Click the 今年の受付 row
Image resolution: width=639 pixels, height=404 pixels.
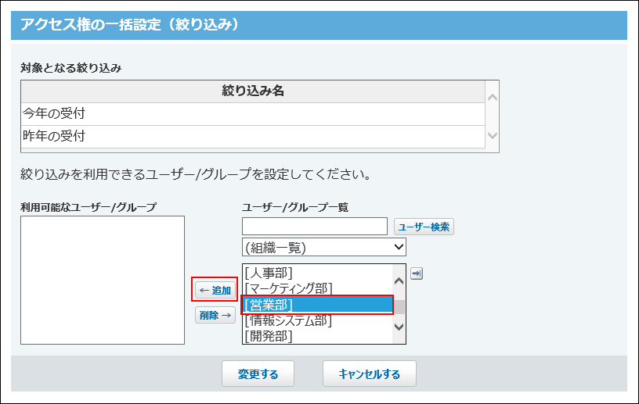click(253, 113)
